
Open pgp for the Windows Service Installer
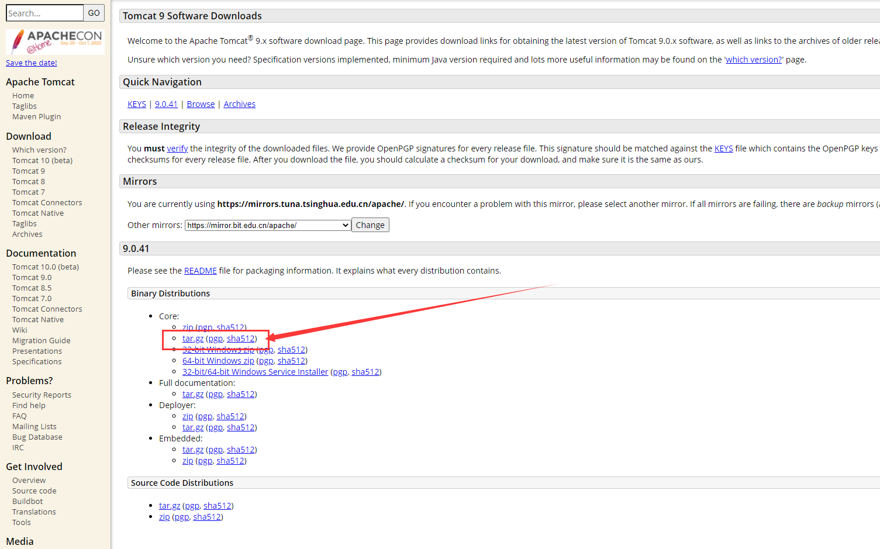[340, 372]
